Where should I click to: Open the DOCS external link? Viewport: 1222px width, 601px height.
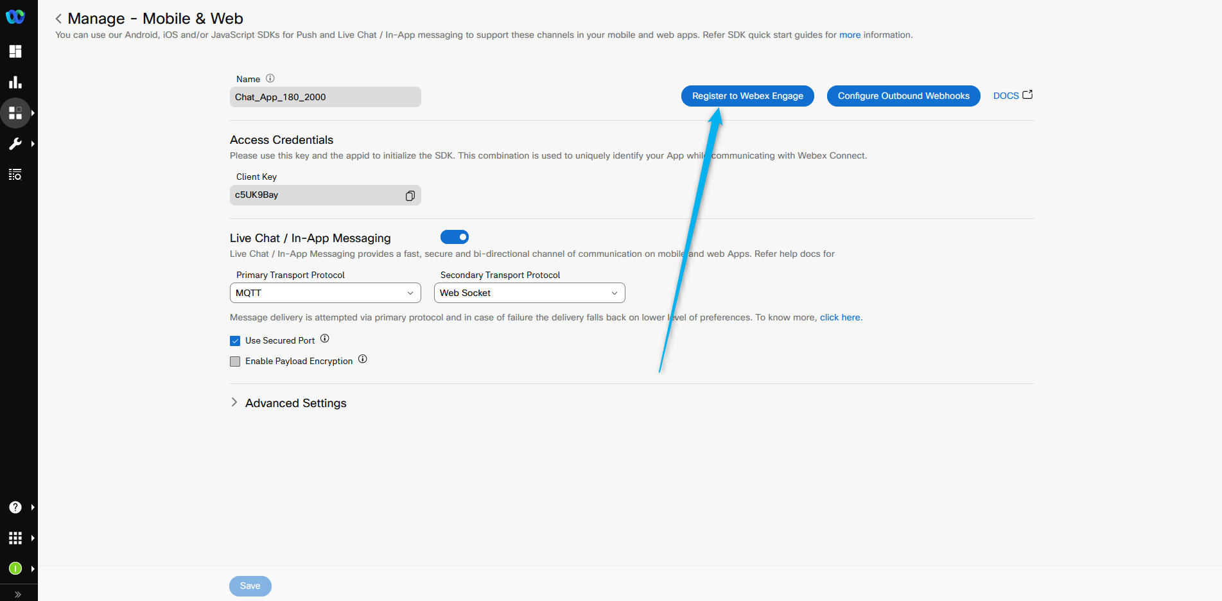click(1013, 95)
